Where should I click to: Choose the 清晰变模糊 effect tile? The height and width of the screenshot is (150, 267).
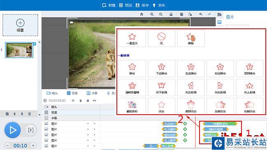132,88
